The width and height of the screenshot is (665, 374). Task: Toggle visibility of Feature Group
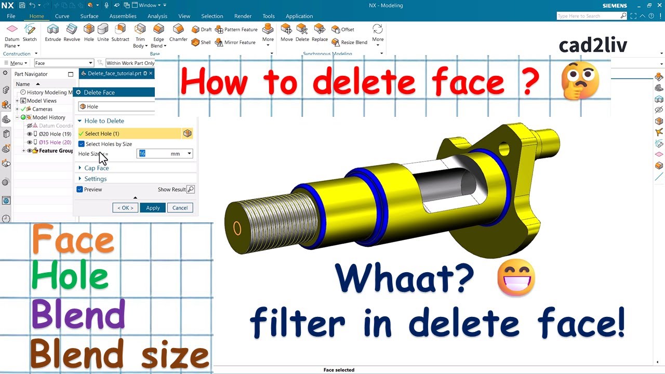[x=30, y=151]
